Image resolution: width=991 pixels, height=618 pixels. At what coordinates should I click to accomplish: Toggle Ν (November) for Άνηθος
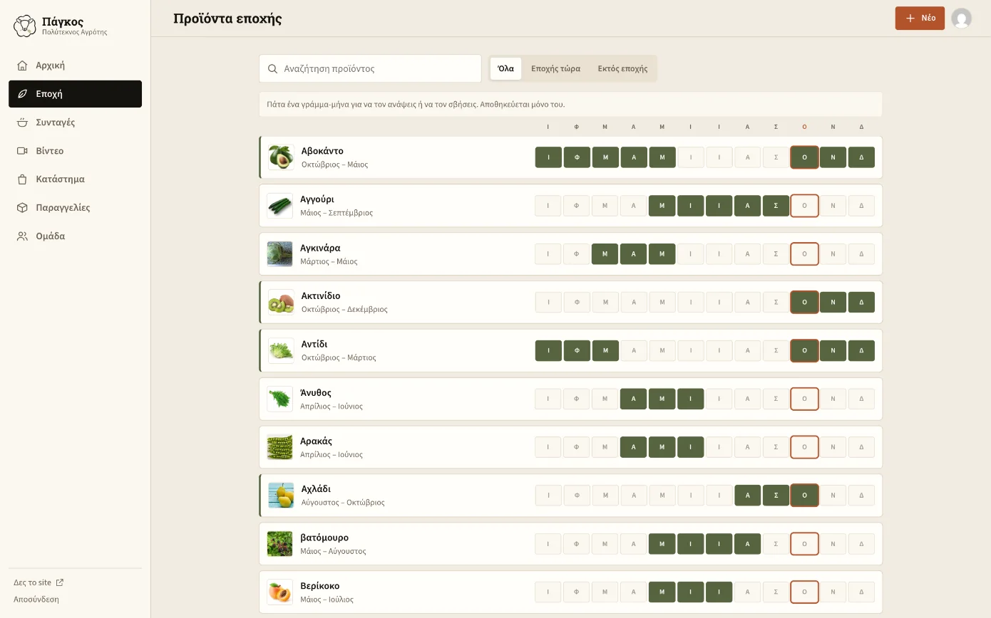tap(833, 399)
